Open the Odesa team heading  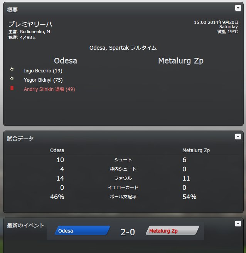coord(66,61)
